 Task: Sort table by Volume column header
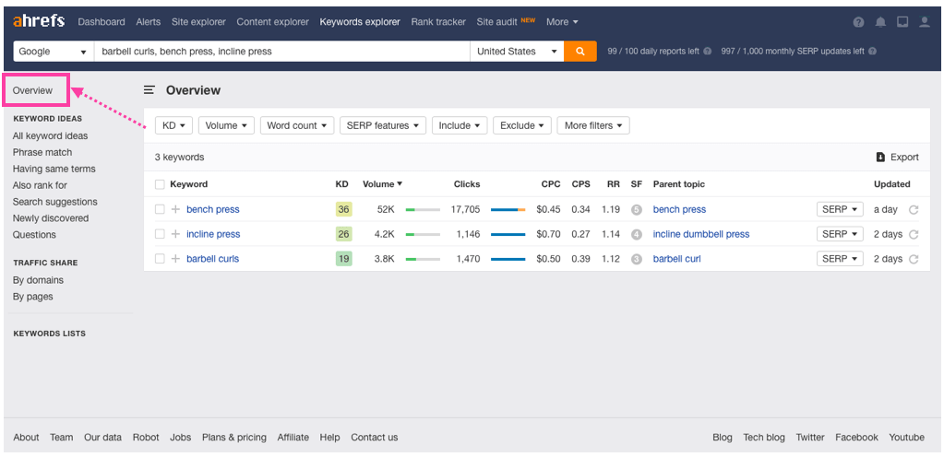[x=382, y=184]
